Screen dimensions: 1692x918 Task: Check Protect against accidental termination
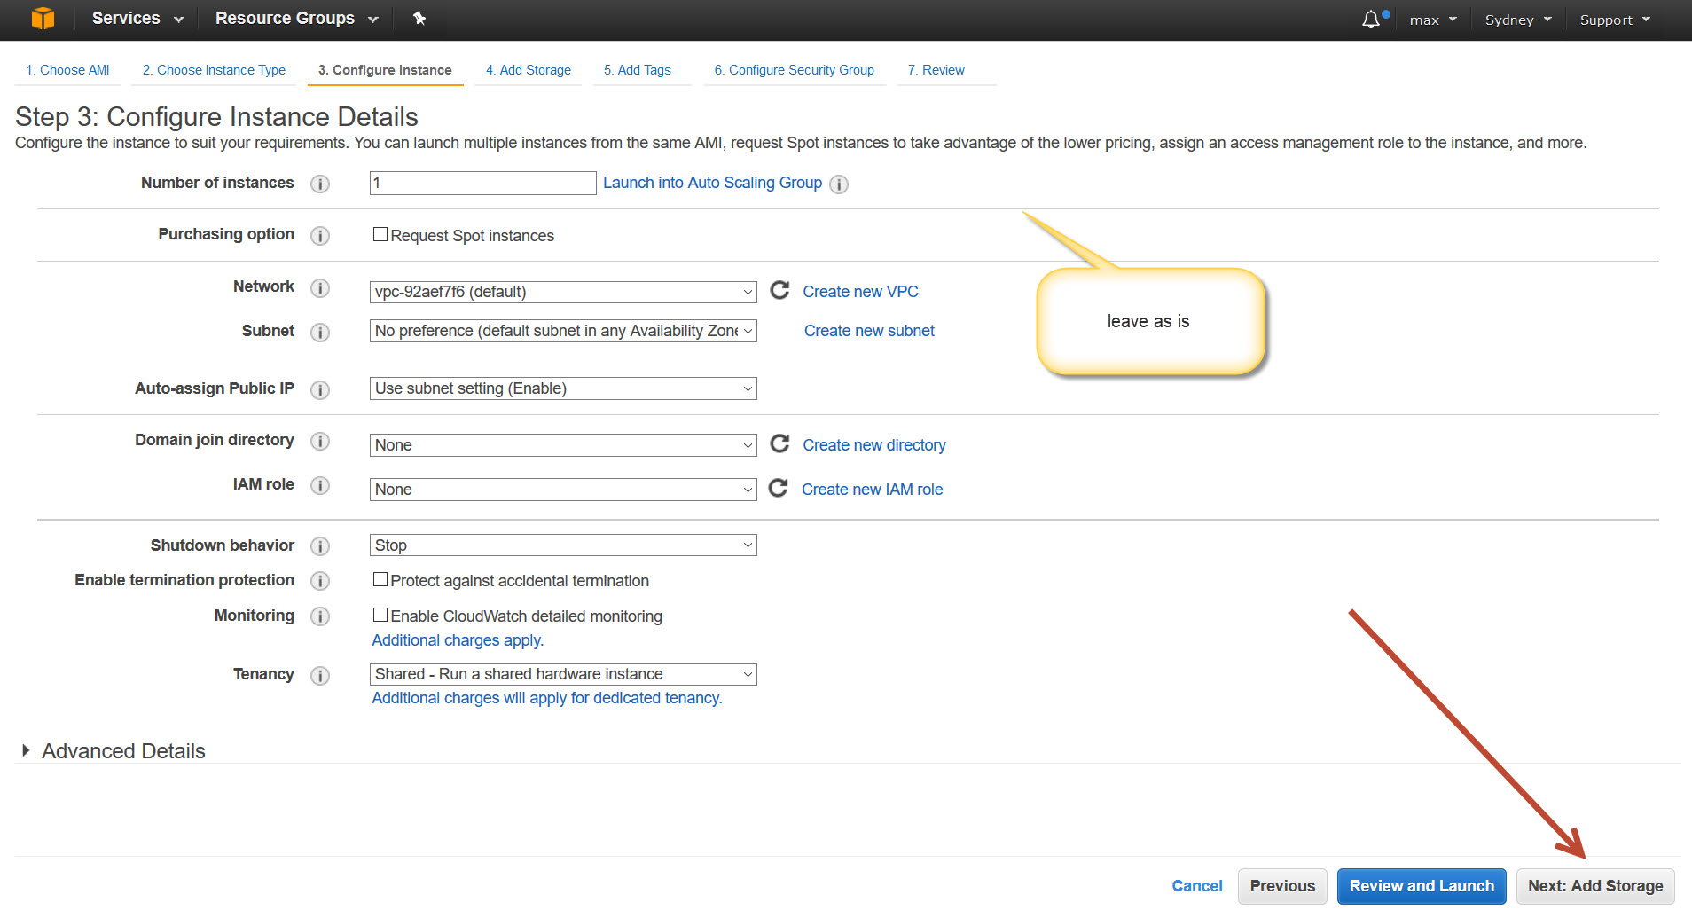tap(380, 580)
